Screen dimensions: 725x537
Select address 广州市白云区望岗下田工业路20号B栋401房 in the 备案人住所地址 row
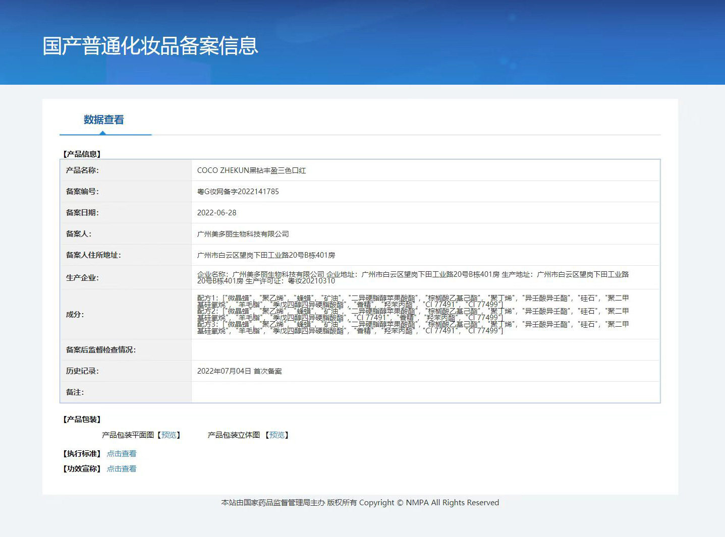click(x=266, y=255)
